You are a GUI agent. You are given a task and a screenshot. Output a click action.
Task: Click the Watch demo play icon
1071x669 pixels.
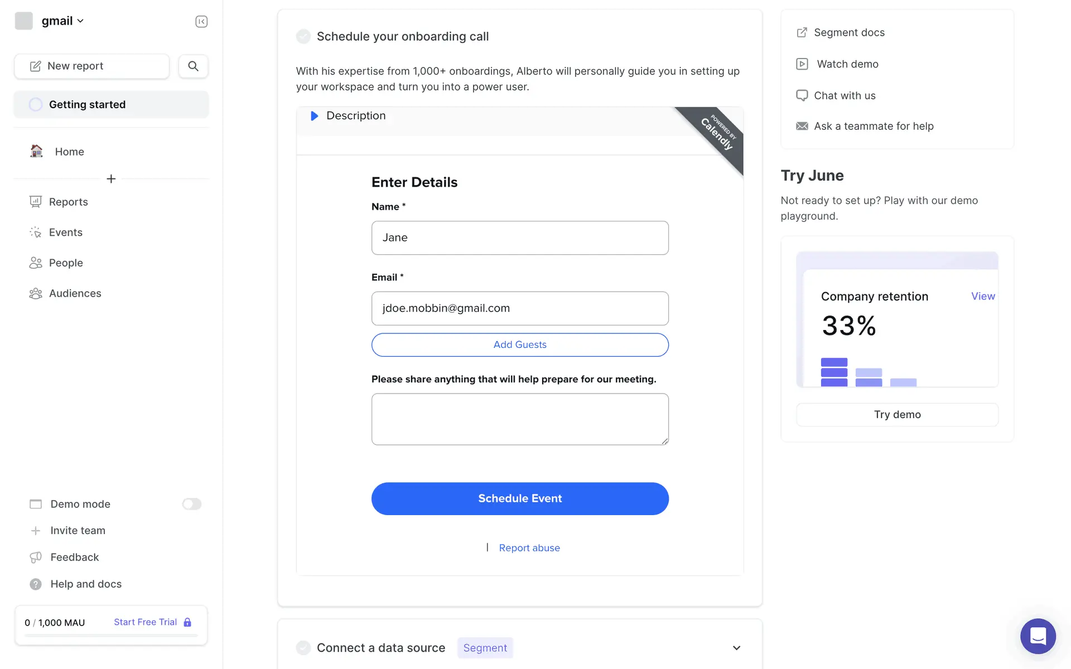tap(802, 64)
